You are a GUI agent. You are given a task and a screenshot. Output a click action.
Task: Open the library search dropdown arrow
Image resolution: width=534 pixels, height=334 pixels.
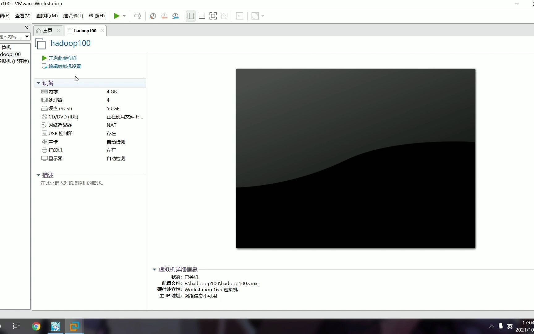tap(27, 36)
